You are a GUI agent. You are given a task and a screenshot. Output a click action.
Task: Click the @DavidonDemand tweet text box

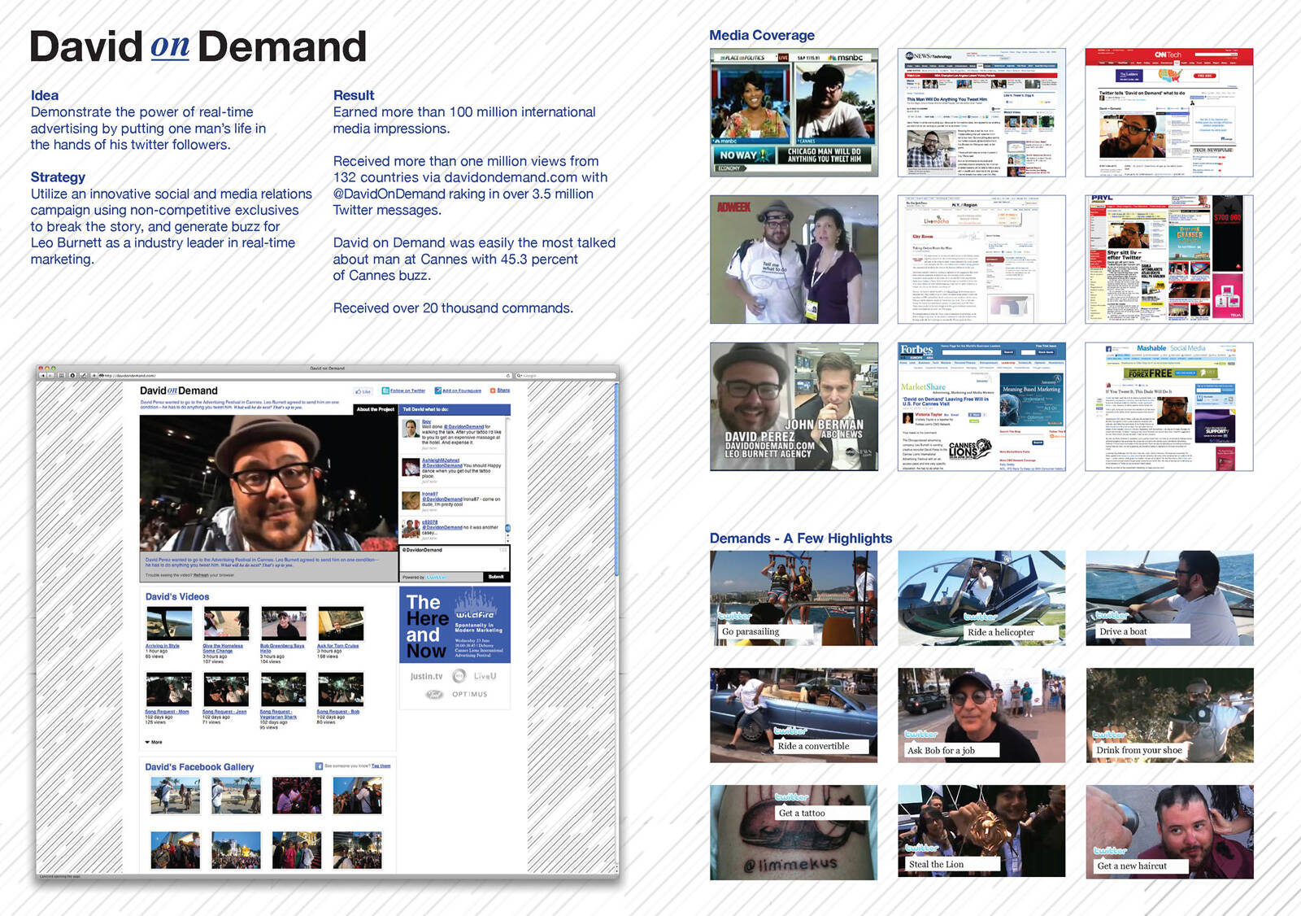click(455, 558)
